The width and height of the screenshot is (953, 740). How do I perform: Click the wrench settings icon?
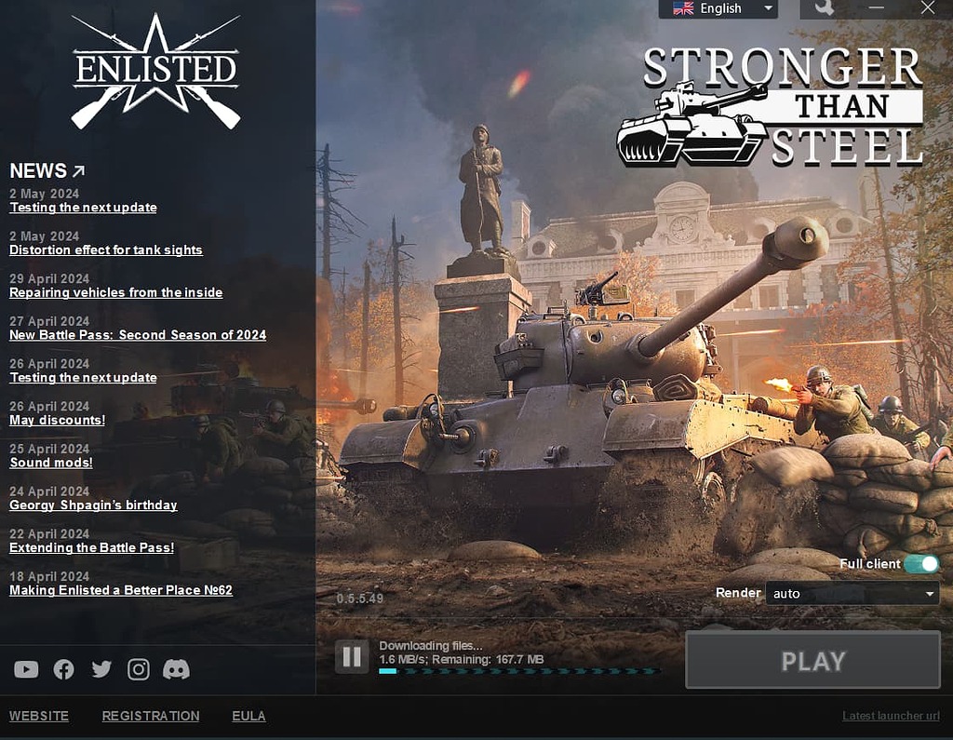click(x=824, y=7)
